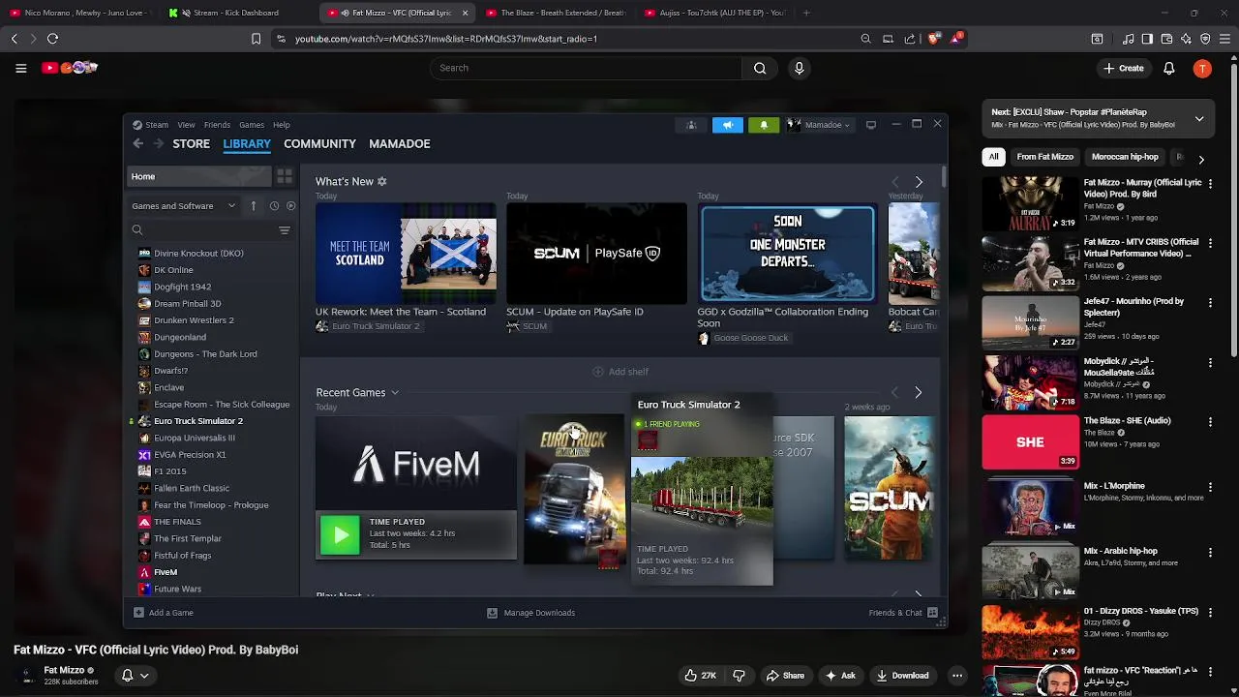Open GGD x Godzilla collaboration news card
The height and width of the screenshot is (697, 1239).
787,254
